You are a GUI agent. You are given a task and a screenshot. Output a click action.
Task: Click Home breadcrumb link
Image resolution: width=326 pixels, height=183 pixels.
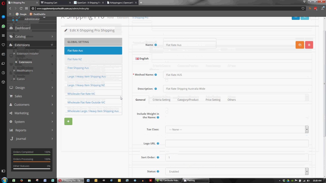(110, 18)
